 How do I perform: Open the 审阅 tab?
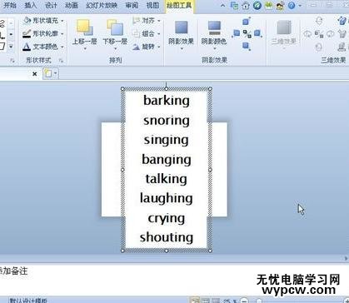click(x=132, y=5)
